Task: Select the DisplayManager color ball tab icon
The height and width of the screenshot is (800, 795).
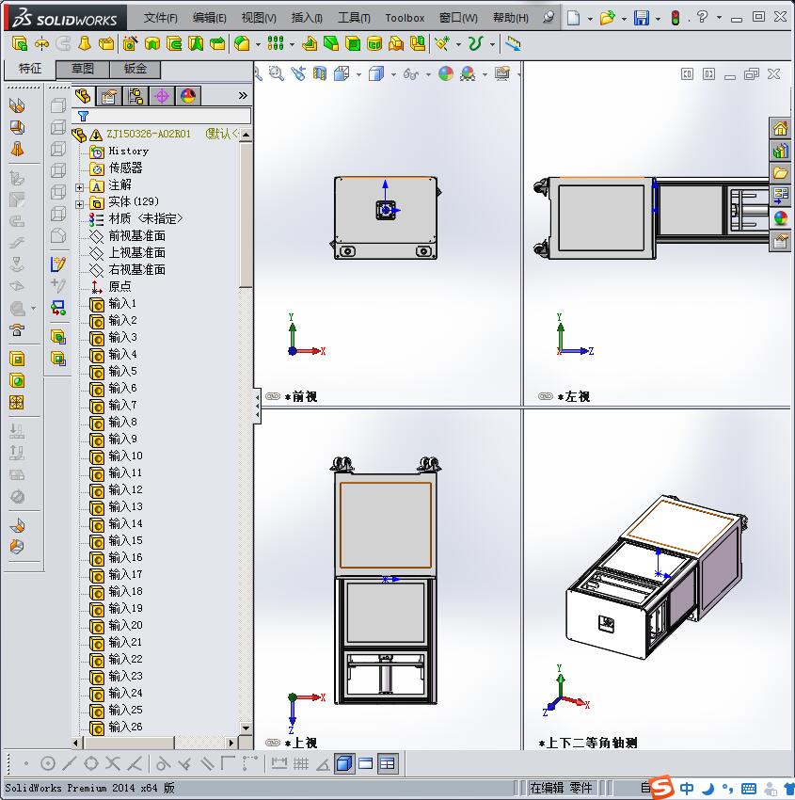Action: point(188,96)
